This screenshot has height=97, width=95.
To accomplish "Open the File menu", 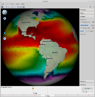I will pyautogui.click(x=3, y=4).
